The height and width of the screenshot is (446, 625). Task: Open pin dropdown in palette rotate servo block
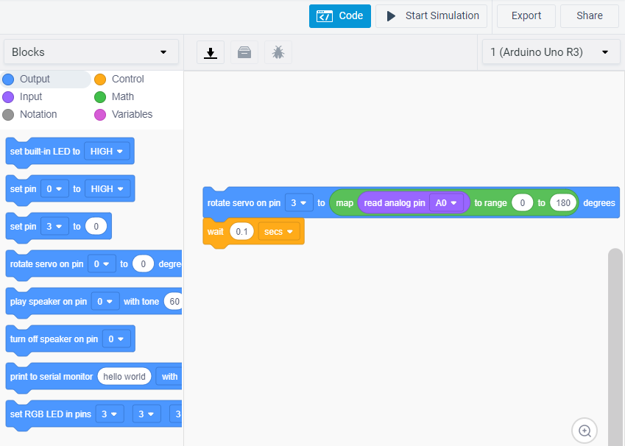(x=102, y=264)
